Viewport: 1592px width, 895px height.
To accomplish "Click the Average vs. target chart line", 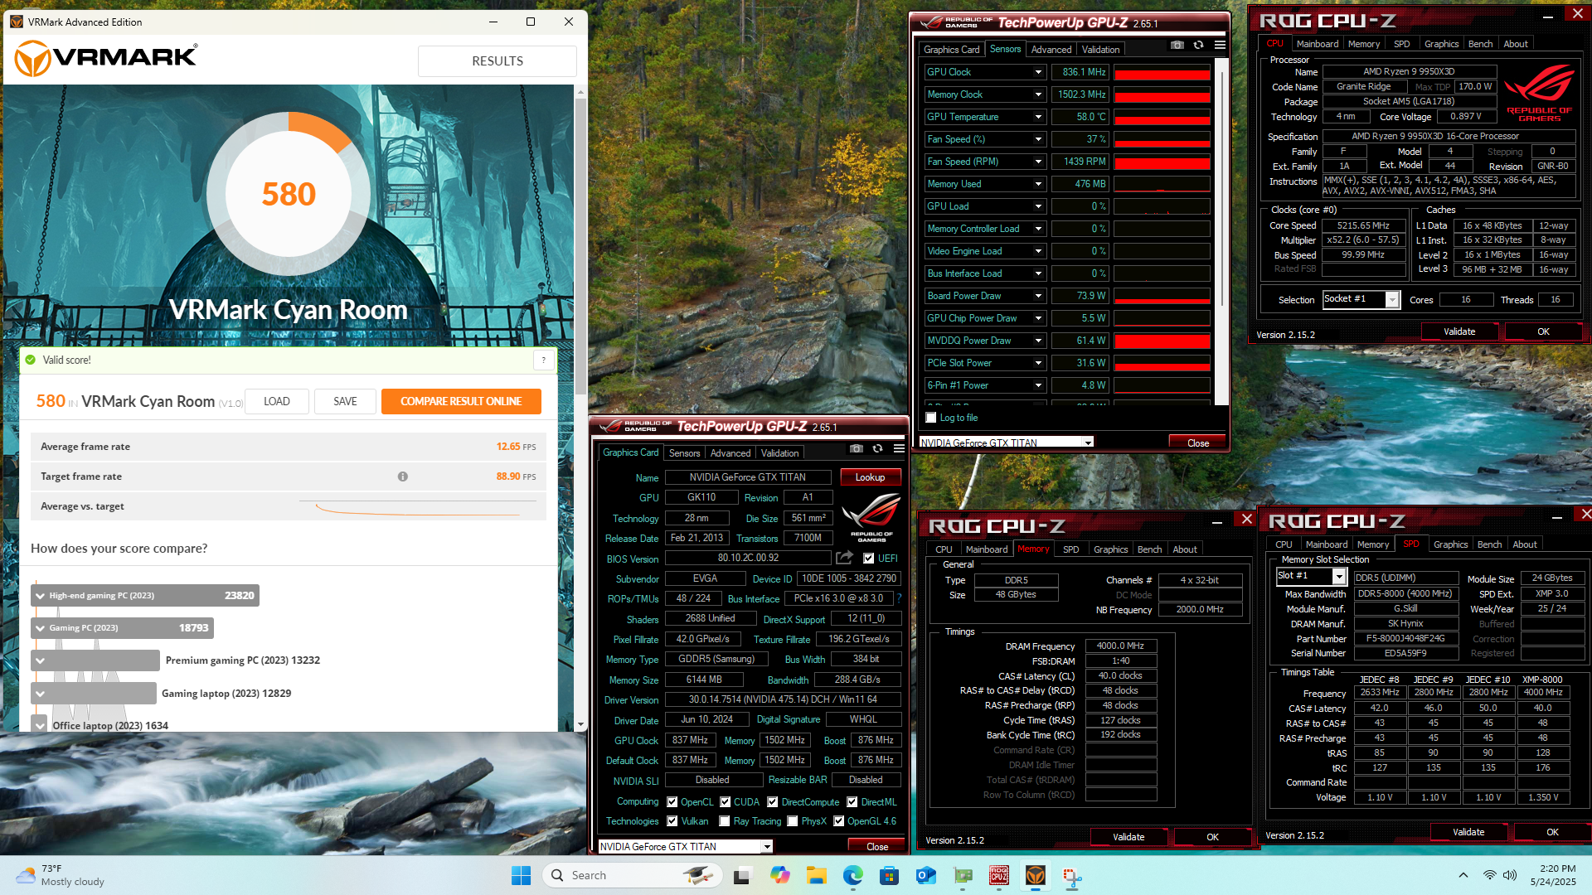I will click(420, 508).
